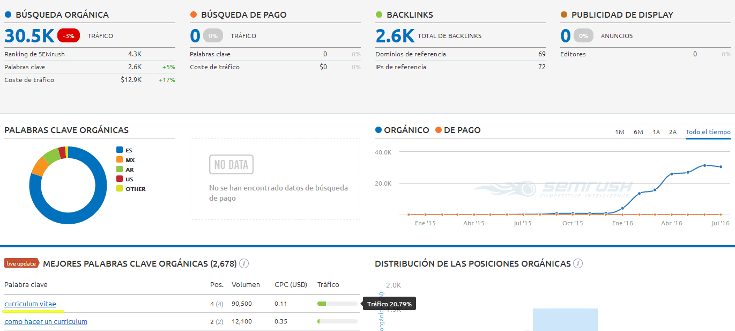Toggle the Orgánico series in chart legend

[402, 130]
